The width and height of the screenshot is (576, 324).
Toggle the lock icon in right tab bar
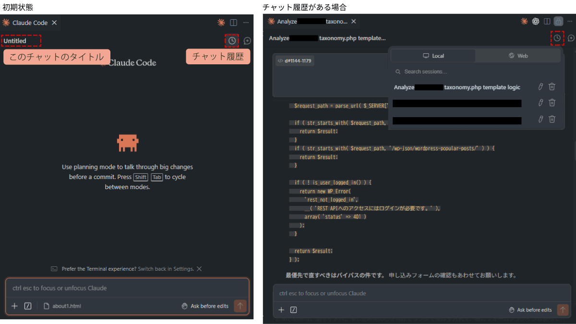click(x=558, y=21)
